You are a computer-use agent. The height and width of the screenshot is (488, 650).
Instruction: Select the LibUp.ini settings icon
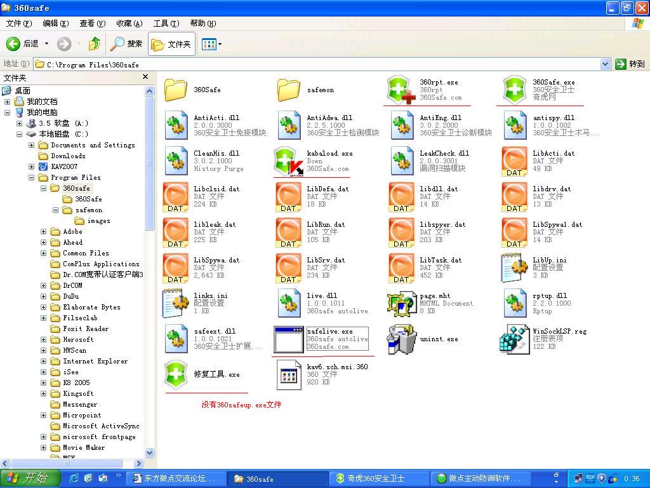click(x=514, y=268)
